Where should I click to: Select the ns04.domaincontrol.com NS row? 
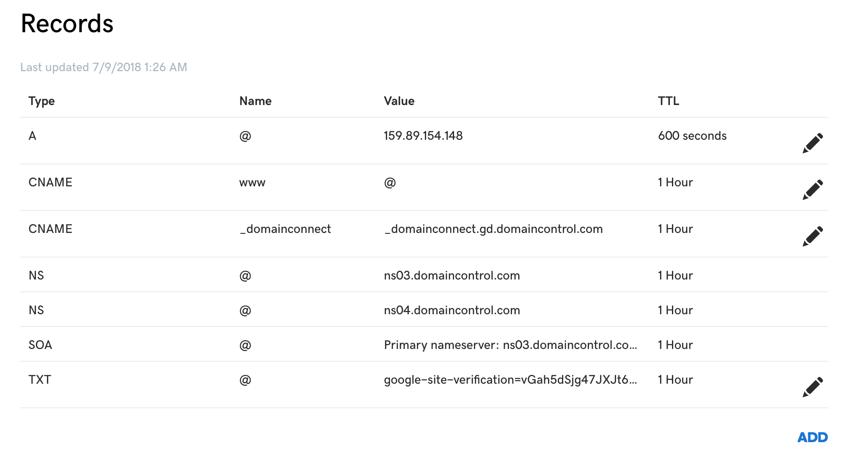coord(452,310)
